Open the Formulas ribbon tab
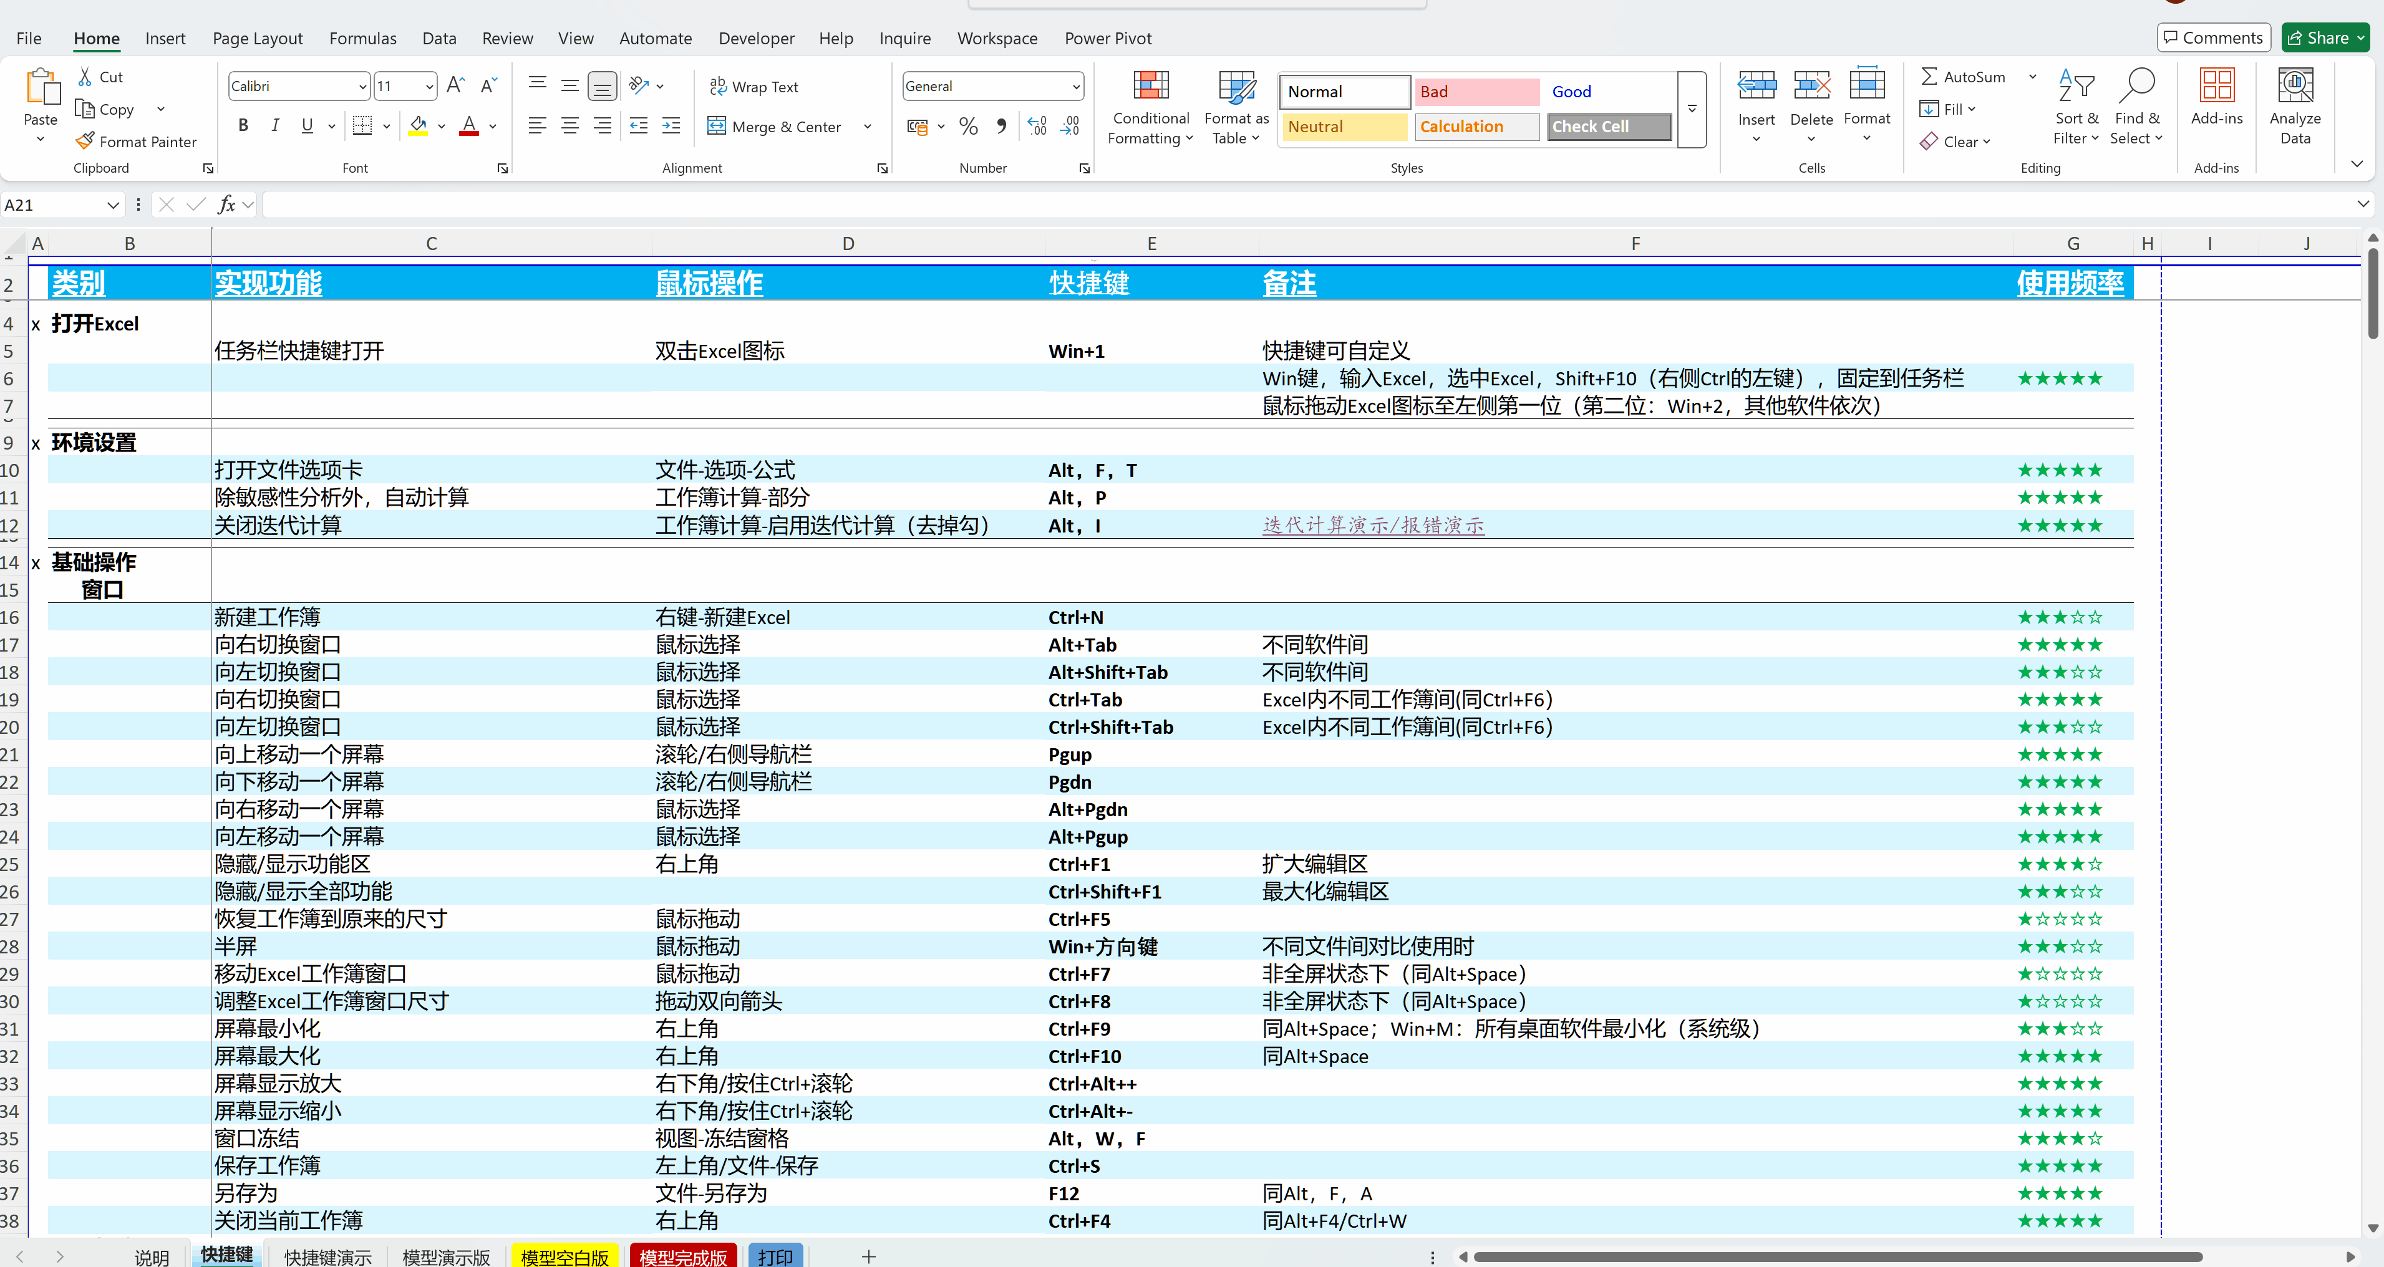This screenshot has height=1267, width=2384. (363, 38)
